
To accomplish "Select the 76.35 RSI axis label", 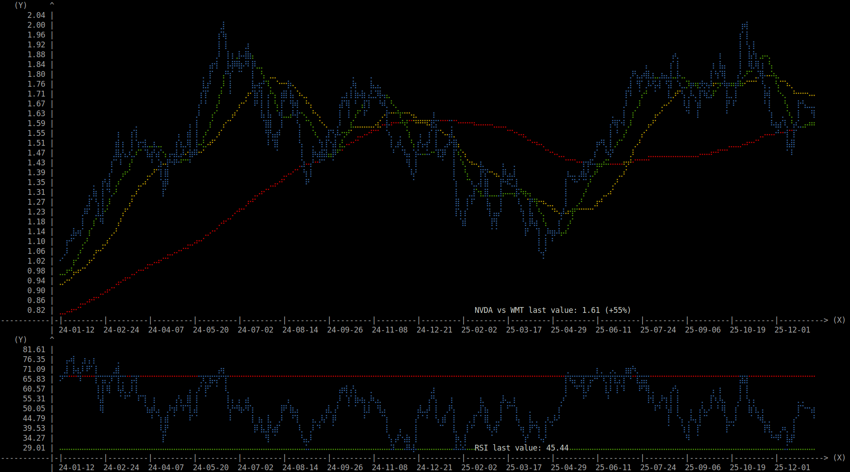I will 34,359.
